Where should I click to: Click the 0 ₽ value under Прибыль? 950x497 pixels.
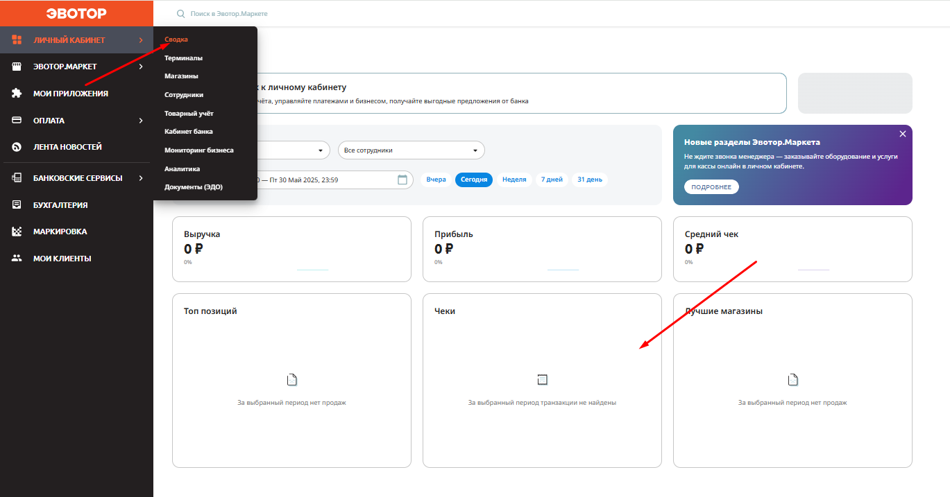click(x=444, y=249)
